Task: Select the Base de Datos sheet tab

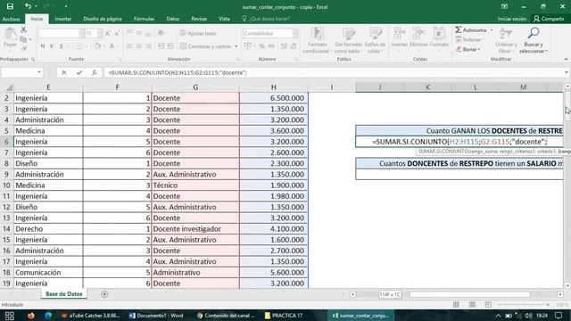Action: 64,294
